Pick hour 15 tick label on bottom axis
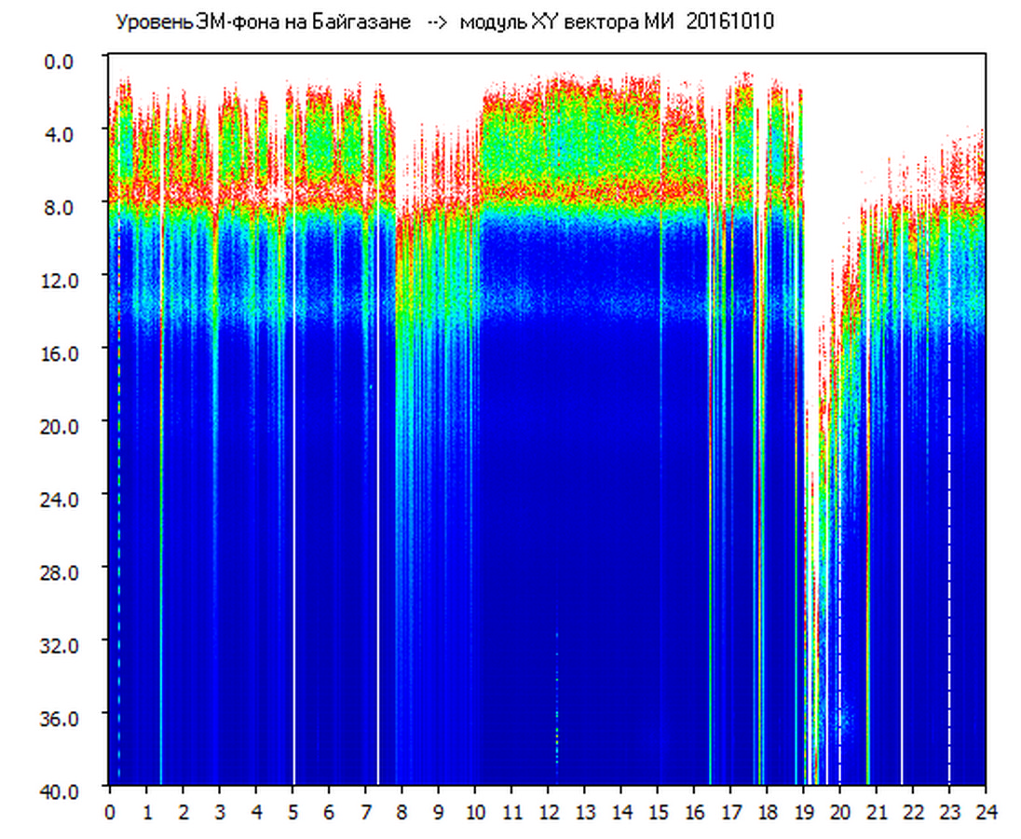1021x839 pixels. (x=658, y=812)
